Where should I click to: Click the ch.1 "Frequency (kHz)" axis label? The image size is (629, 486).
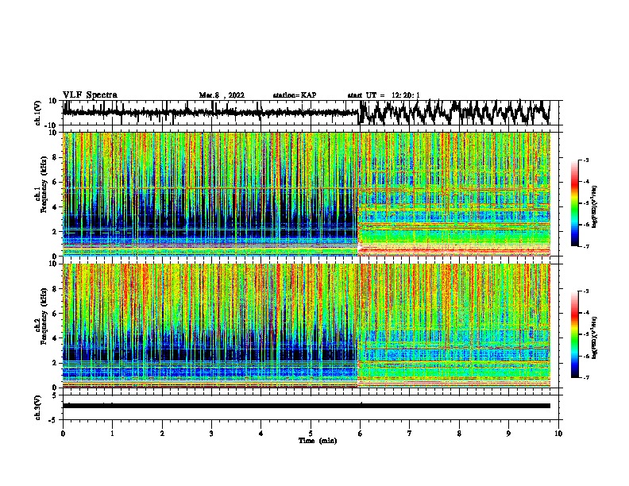coord(44,184)
